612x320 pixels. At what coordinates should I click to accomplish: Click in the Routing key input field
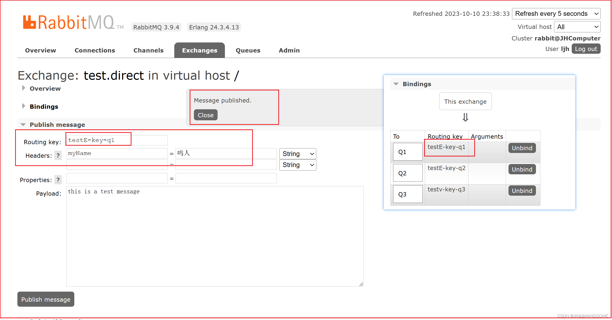click(117, 140)
